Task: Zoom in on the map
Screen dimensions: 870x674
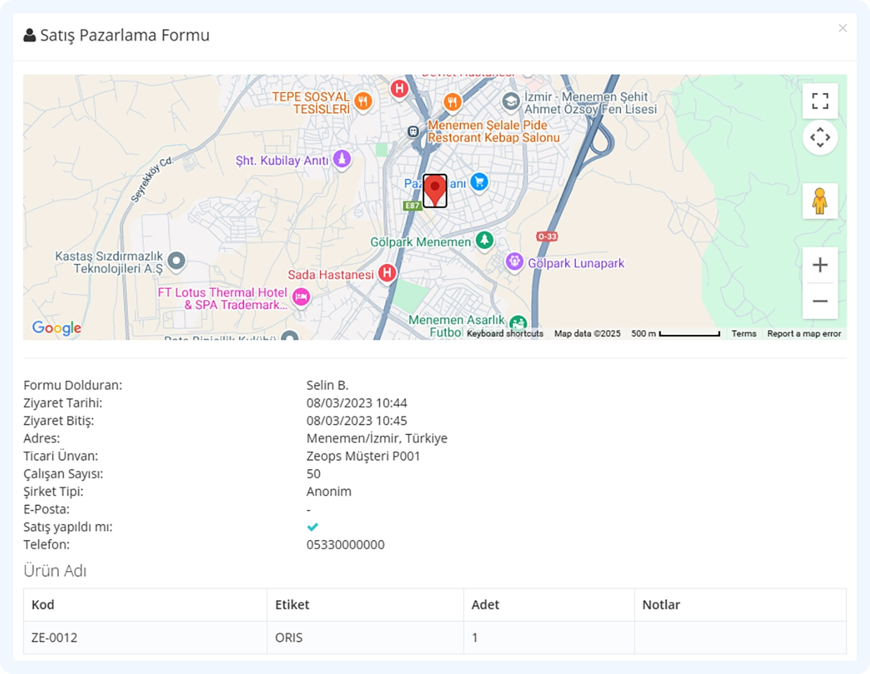Action: 820,265
